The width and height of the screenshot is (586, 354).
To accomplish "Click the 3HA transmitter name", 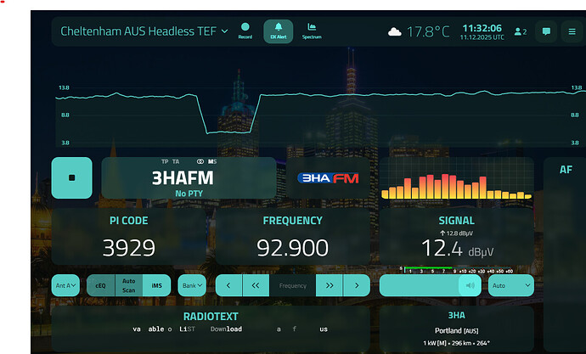I will 456,316.
